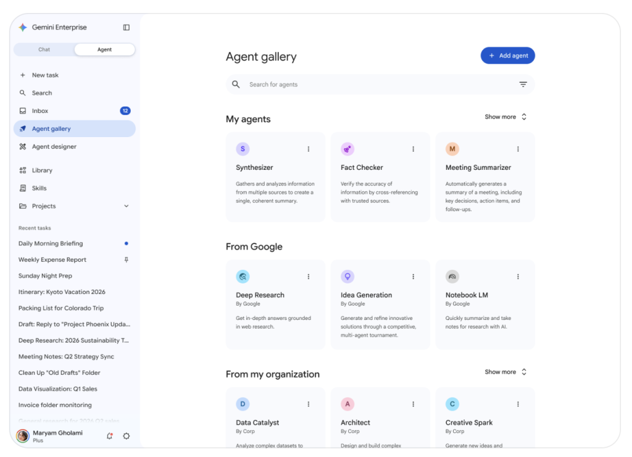Click the unread dot on Daily Morning Briefing

(x=126, y=243)
